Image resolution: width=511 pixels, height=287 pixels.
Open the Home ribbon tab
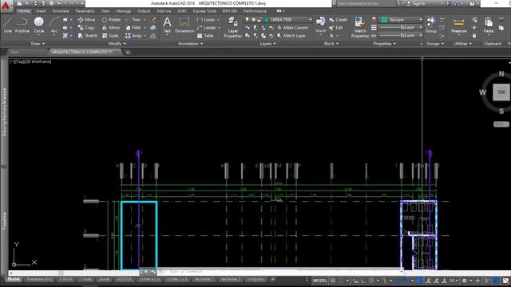[x=23, y=11]
